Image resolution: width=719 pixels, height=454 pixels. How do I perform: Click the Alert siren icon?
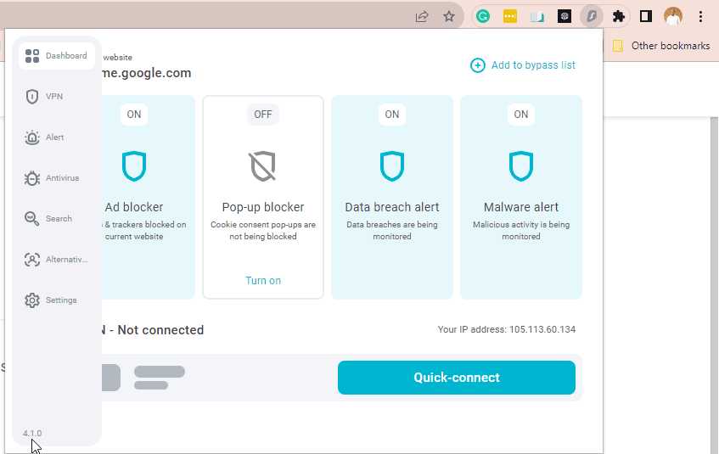click(32, 137)
